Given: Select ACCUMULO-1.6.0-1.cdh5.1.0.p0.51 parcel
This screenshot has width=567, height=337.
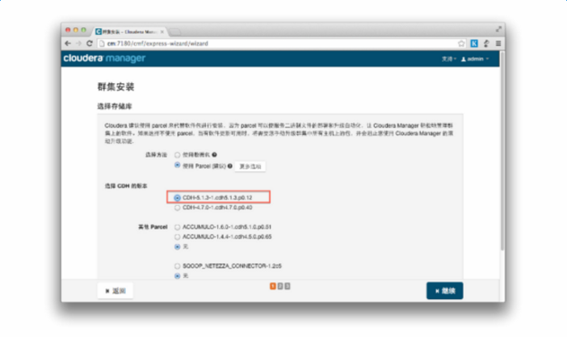Looking at the screenshot, I should (x=178, y=227).
